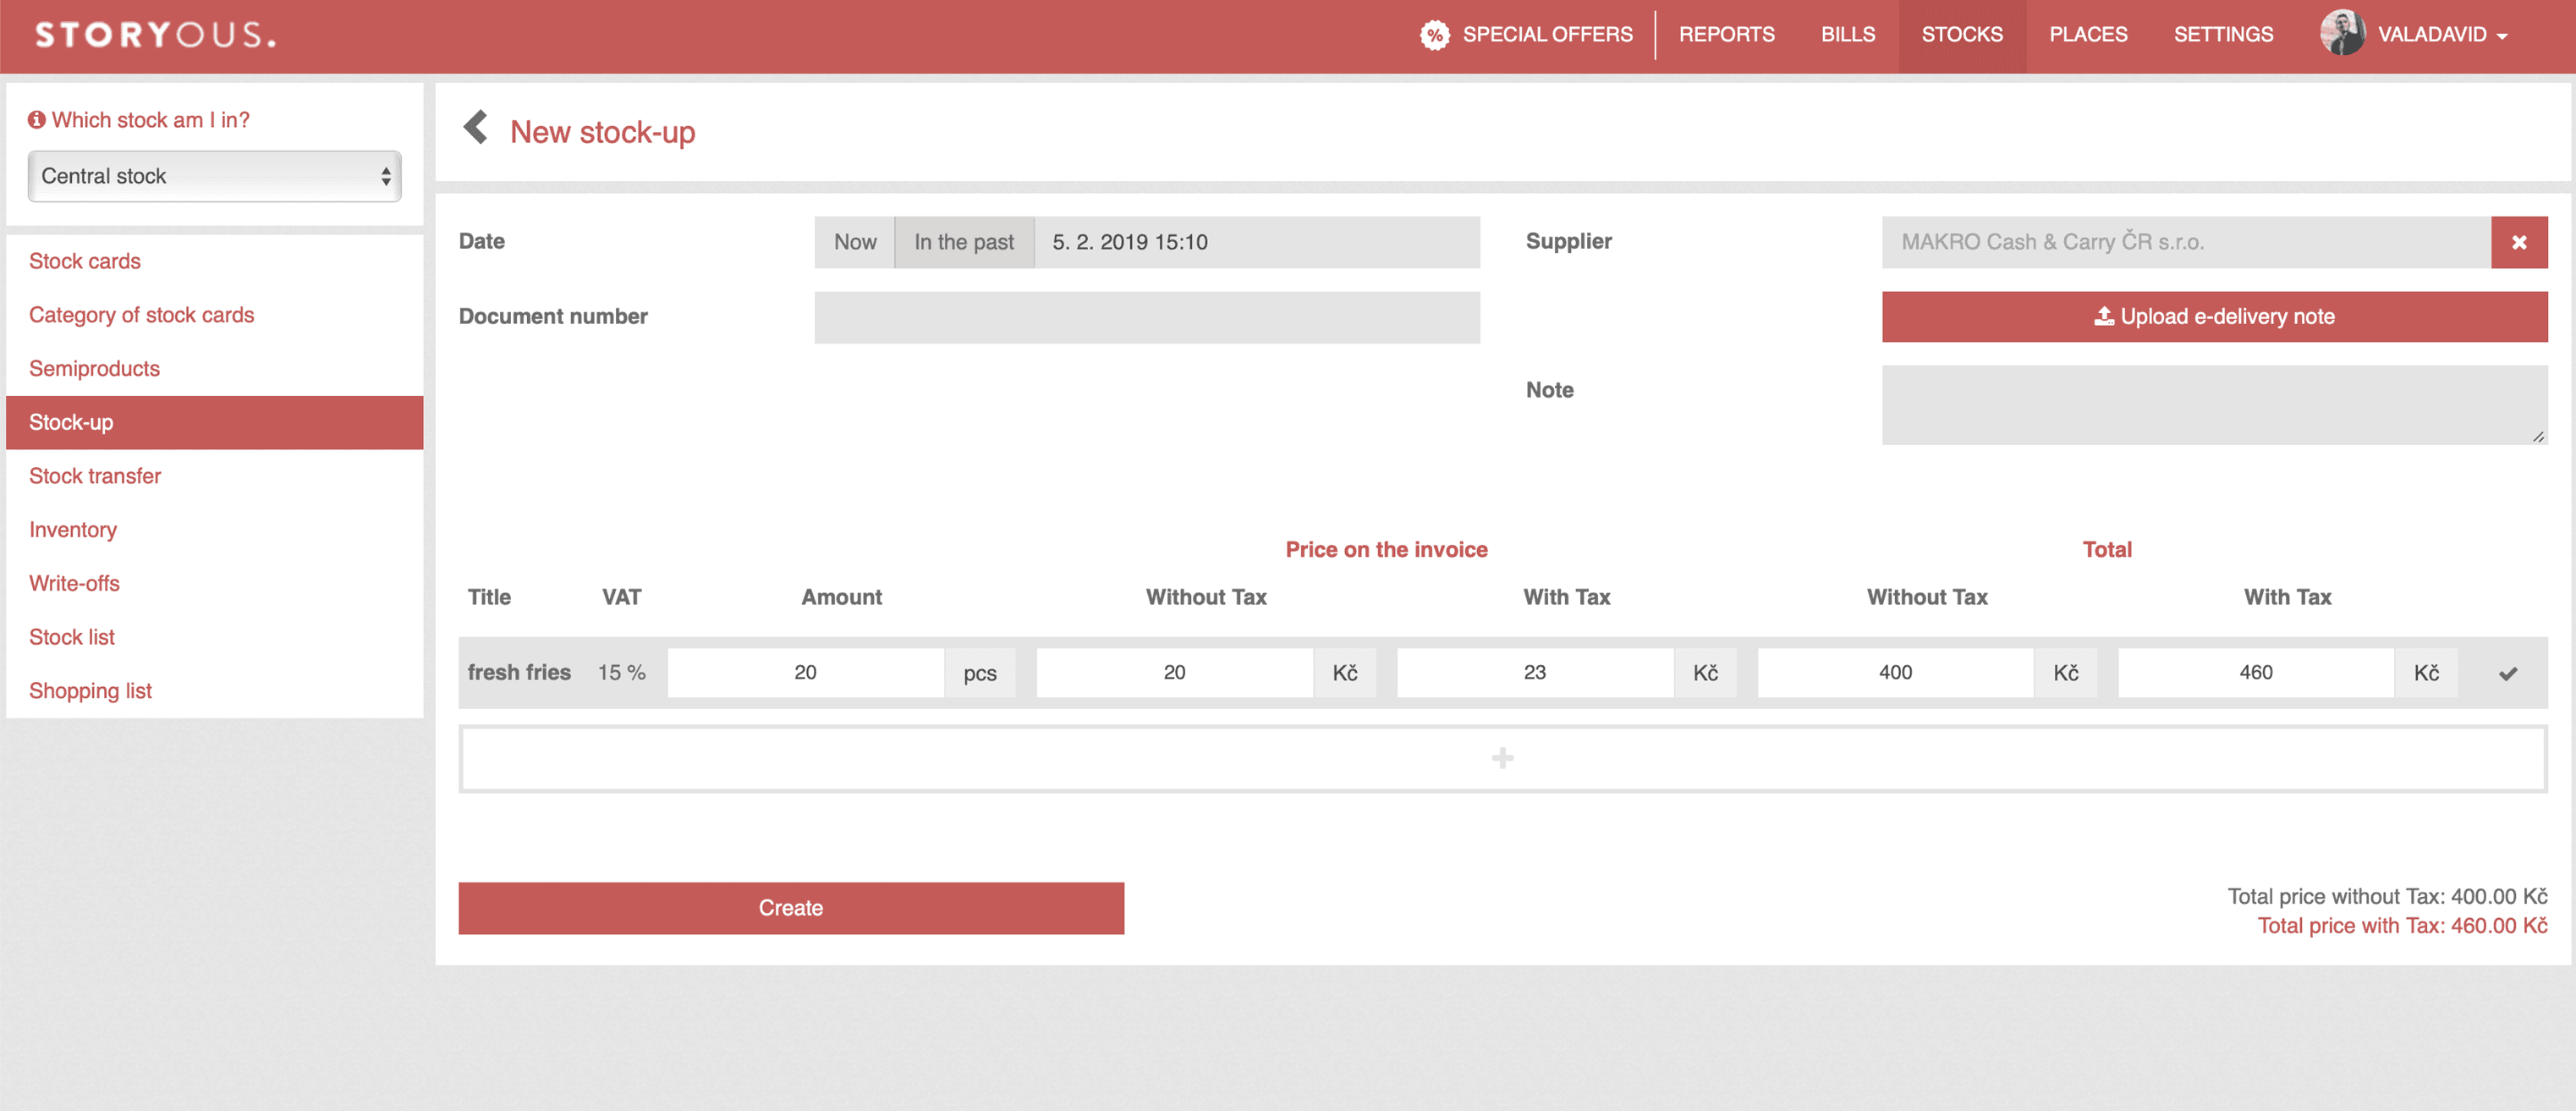Open Special Offers via the percent badge

(x=1435, y=34)
